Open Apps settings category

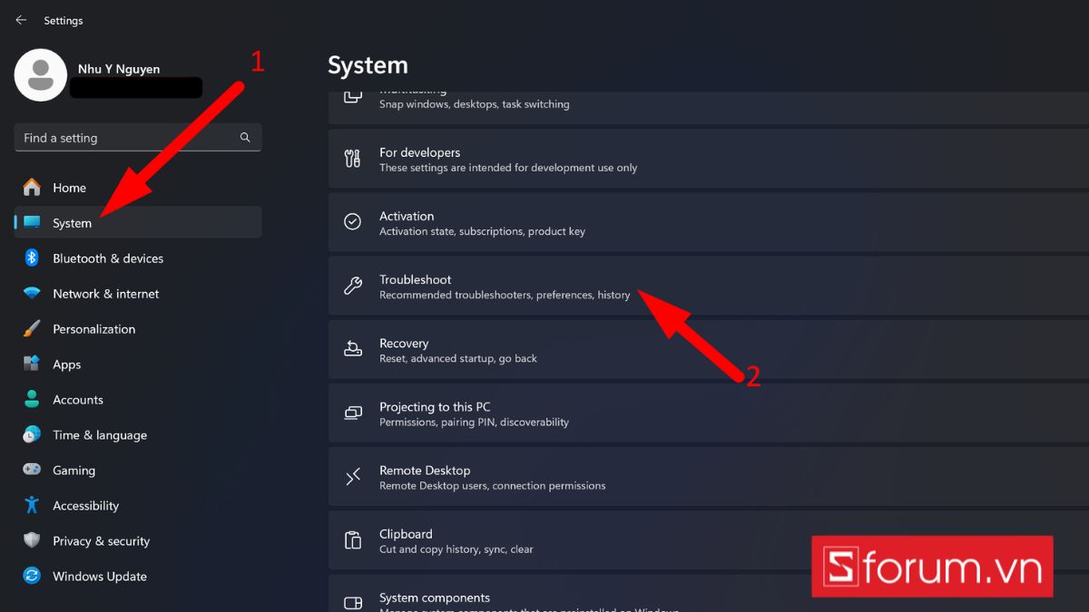tap(138, 364)
